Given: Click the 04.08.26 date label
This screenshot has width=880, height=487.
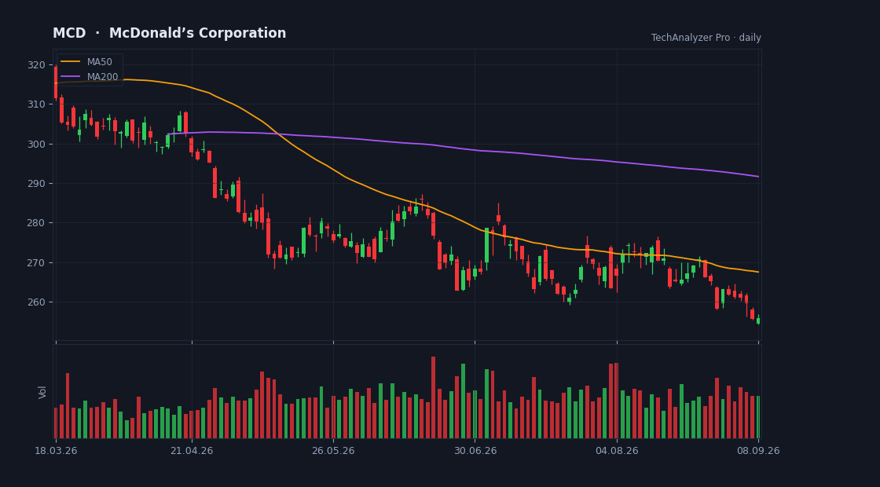Looking at the screenshot, I should tap(617, 451).
